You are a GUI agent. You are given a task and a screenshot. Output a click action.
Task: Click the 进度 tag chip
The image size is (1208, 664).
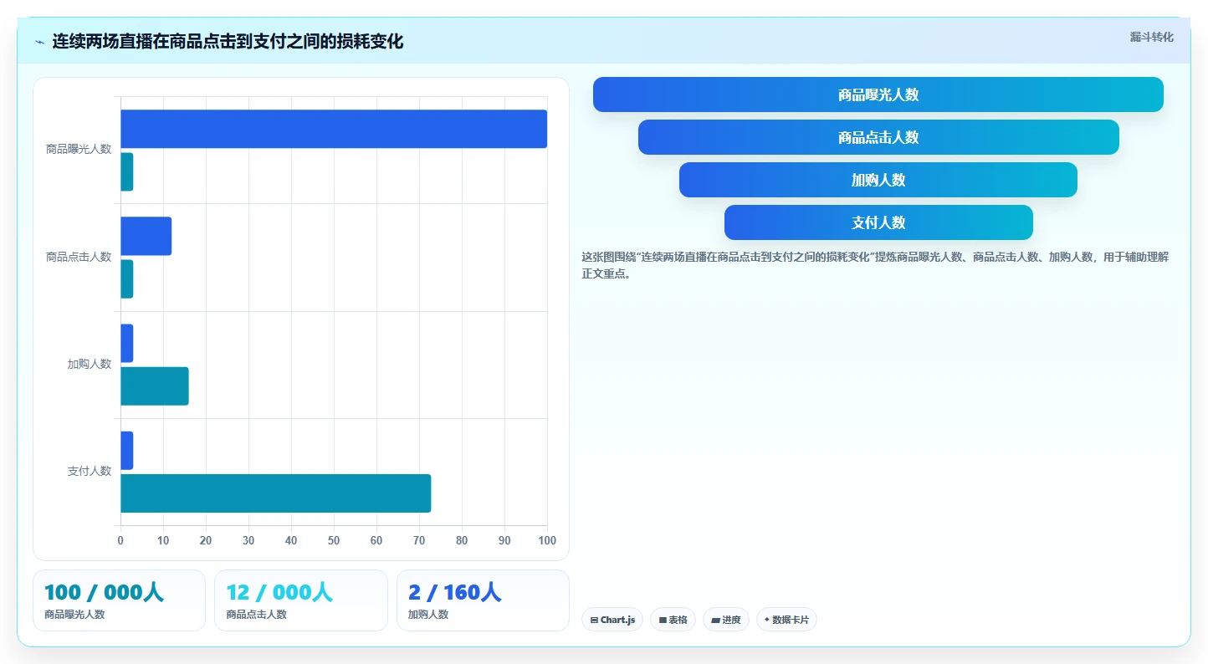click(x=726, y=620)
